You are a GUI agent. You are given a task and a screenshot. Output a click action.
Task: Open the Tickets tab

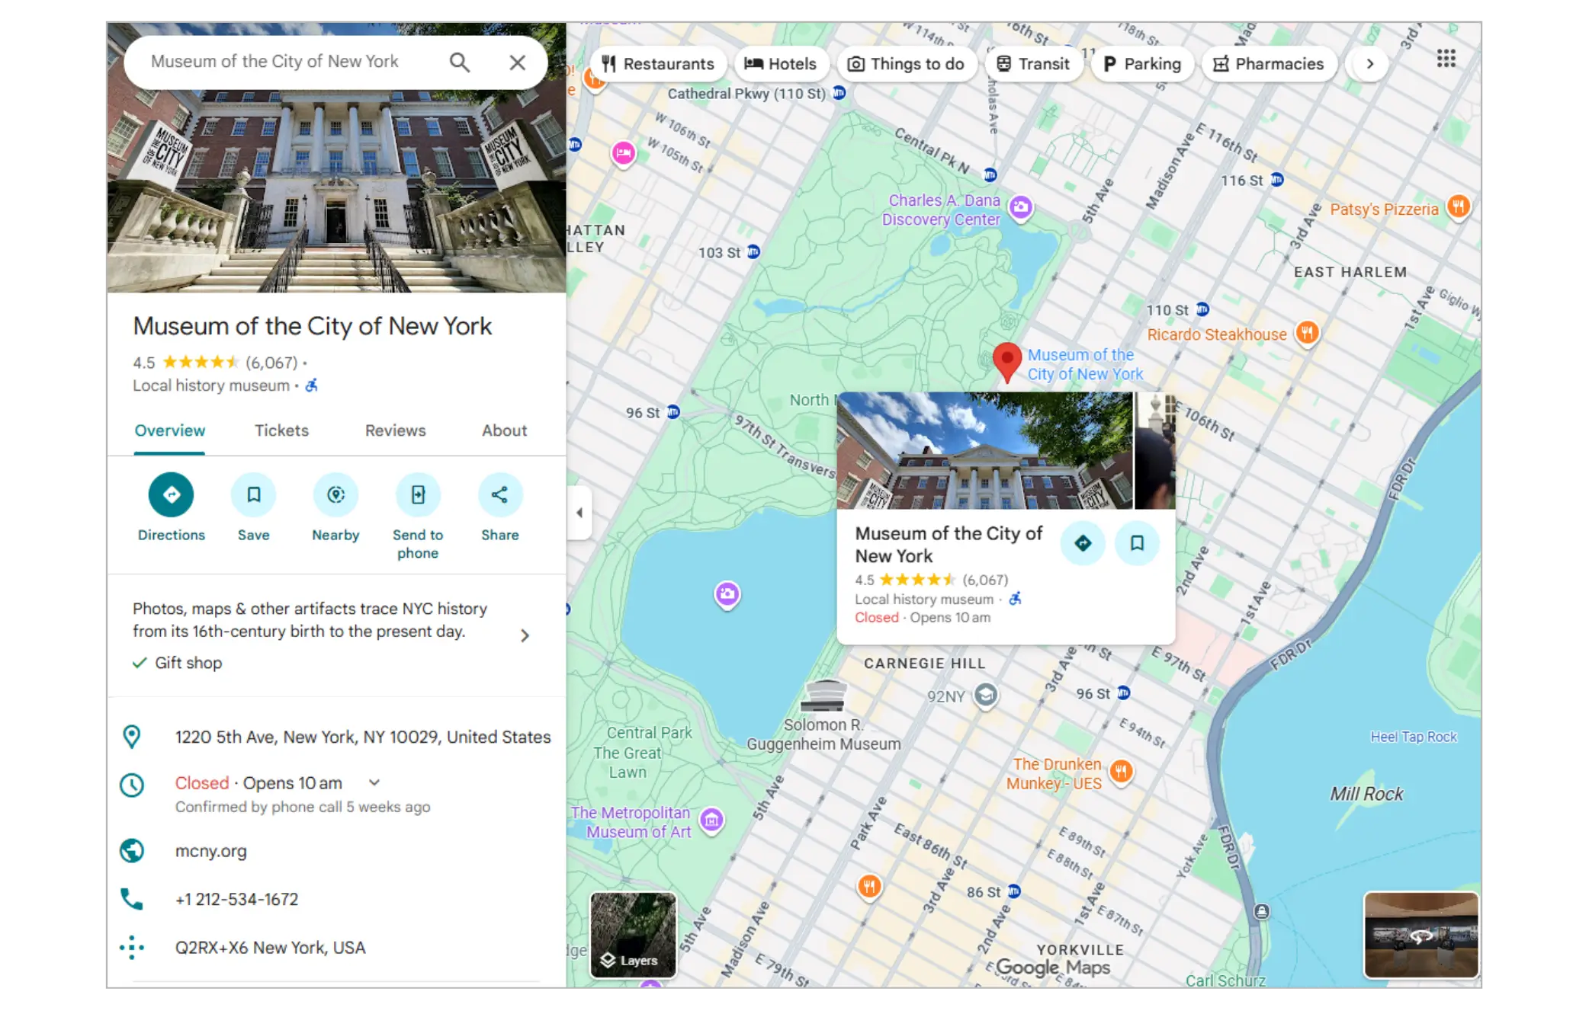tap(281, 430)
